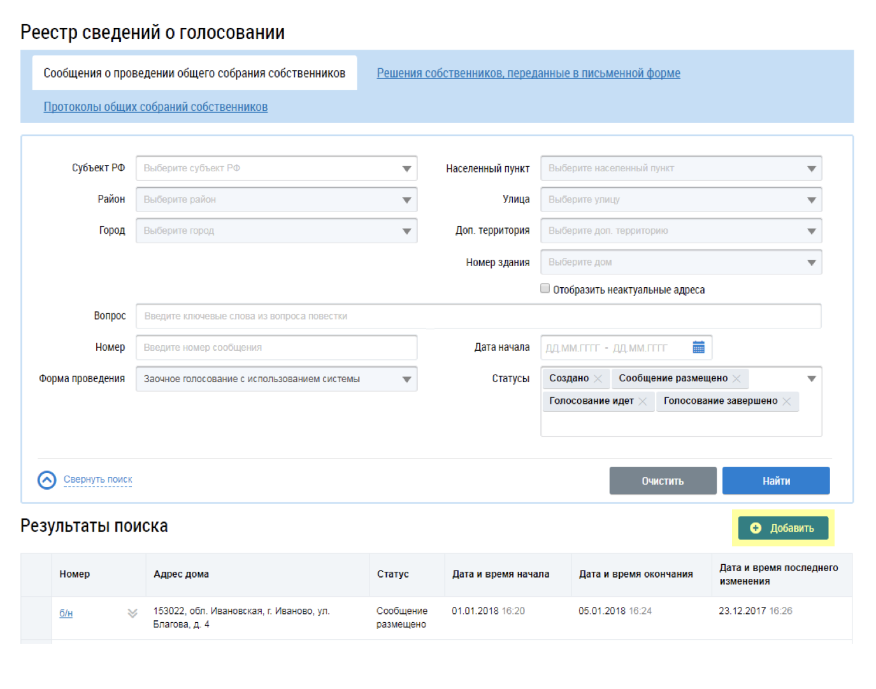Open the 'Населенный пункт' dropdown
Viewport: 876px width, 689px height.
[x=681, y=168]
